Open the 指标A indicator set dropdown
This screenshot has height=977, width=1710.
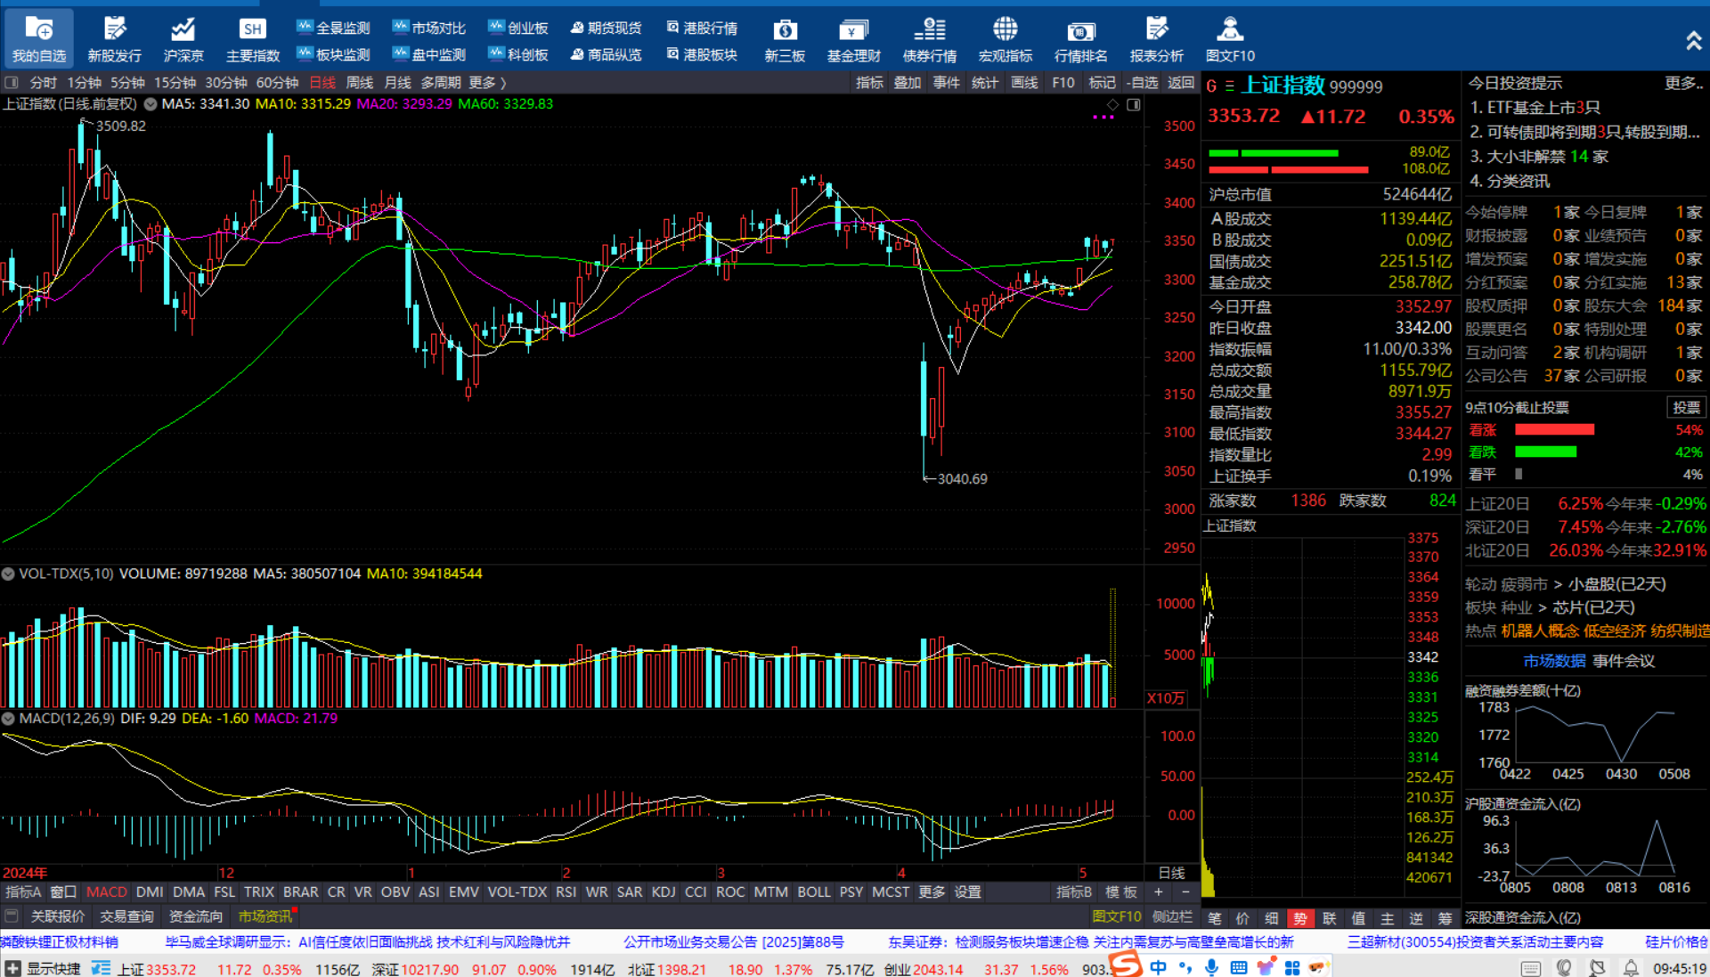(x=23, y=892)
